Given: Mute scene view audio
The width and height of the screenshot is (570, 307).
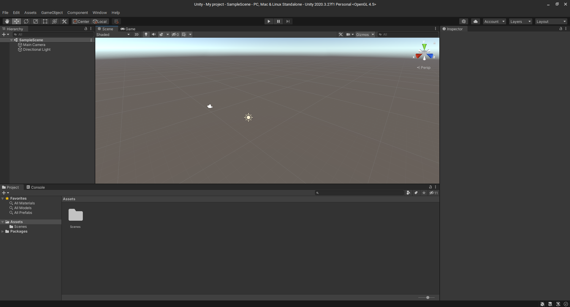Looking at the screenshot, I should pyautogui.click(x=154, y=34).
